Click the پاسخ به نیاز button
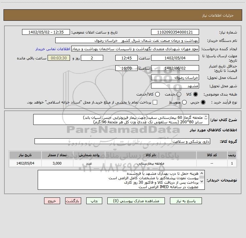This screenshot has height=238, width=246. point(186,201)
